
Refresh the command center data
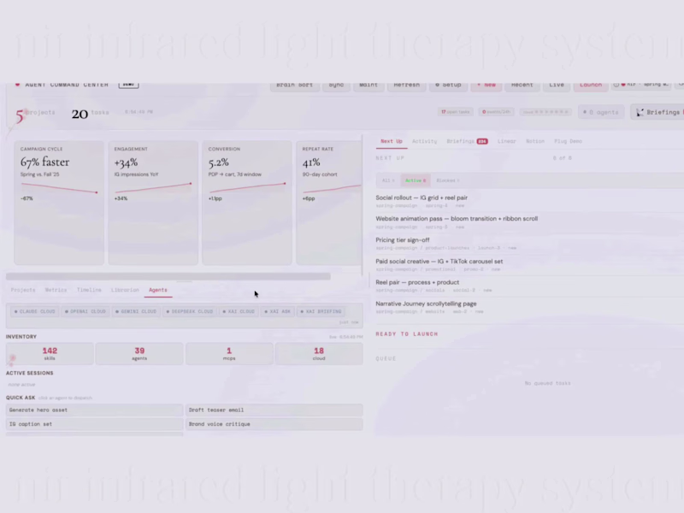coord(407,85)
